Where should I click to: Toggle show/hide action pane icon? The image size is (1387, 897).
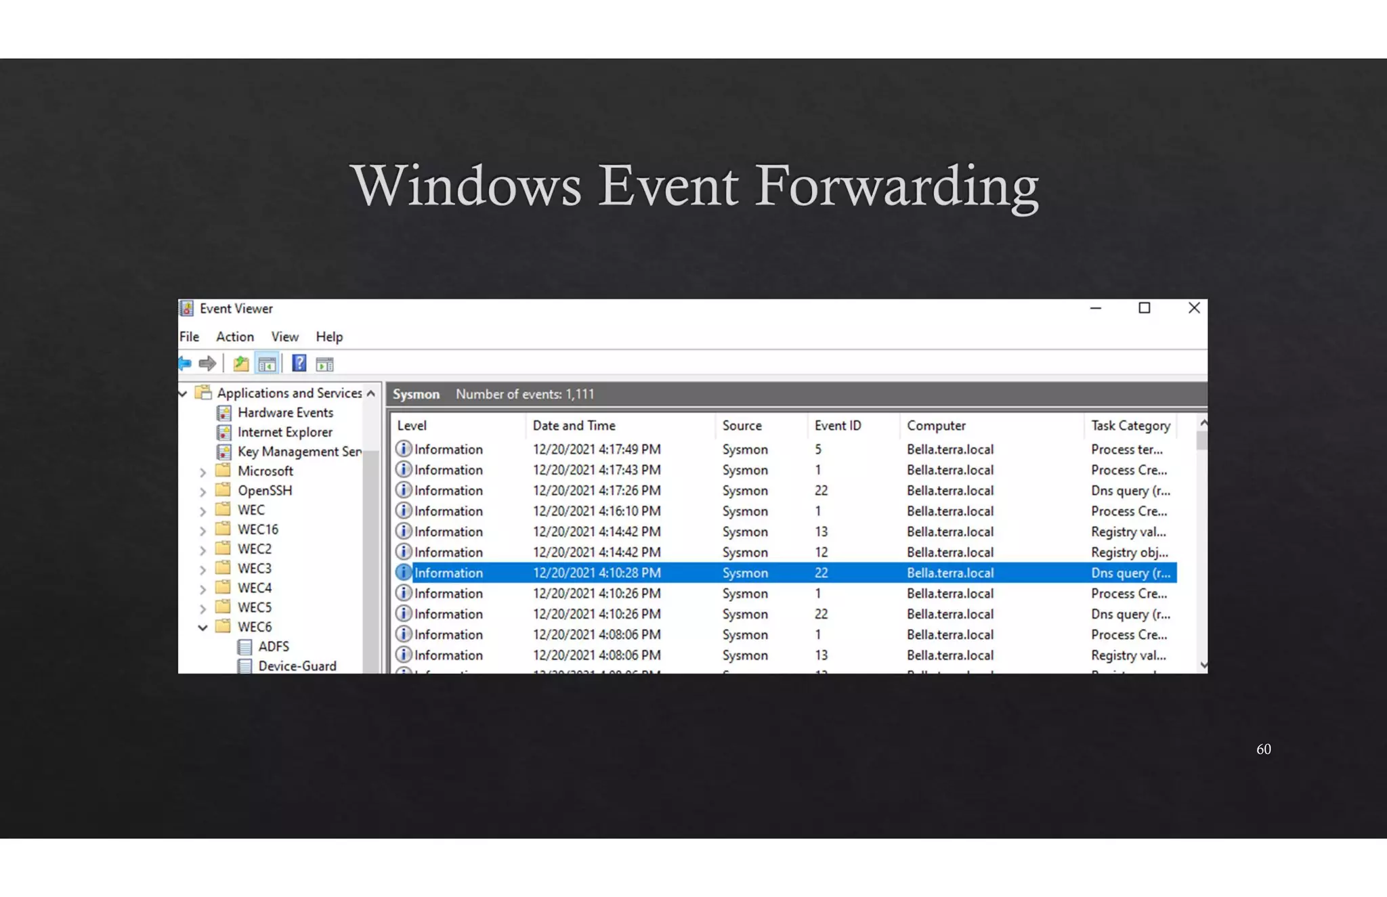pos(325,364)
